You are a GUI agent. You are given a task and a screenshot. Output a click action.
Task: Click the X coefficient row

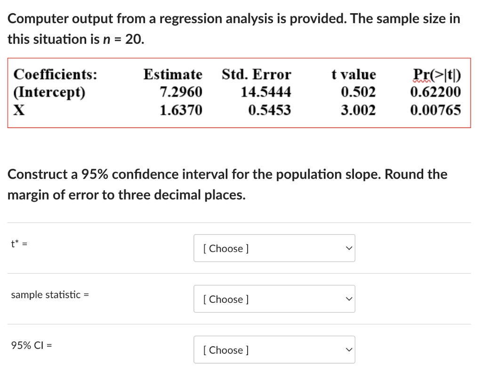tap(18, 110)
